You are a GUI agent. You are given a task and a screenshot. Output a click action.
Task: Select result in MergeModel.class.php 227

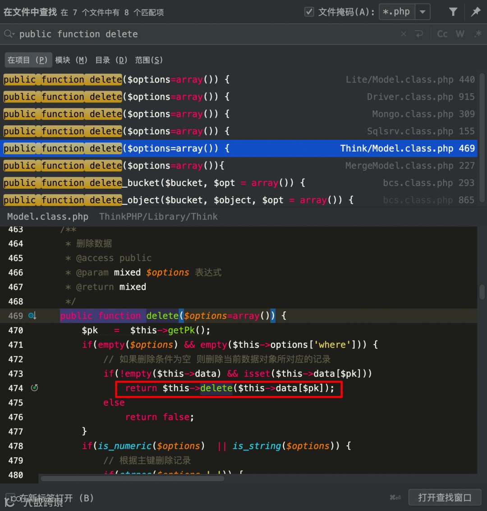click(239, 166)
